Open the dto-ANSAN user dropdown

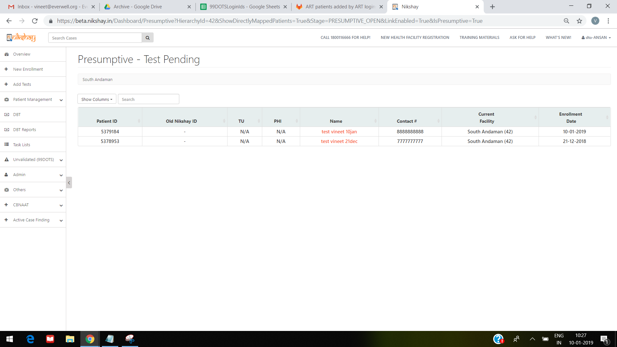(596, 38)
